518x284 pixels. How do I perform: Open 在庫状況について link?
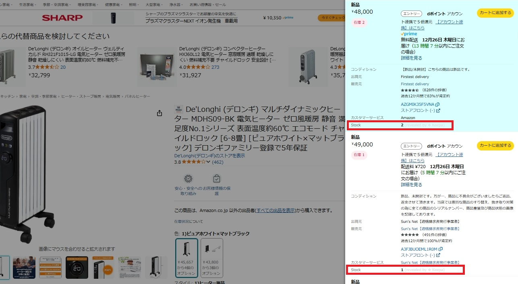click(x=189, y=222)
